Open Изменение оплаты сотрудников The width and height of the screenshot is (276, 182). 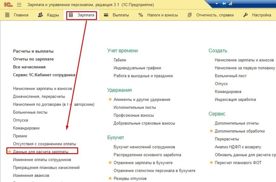click(x=42, y=160)
